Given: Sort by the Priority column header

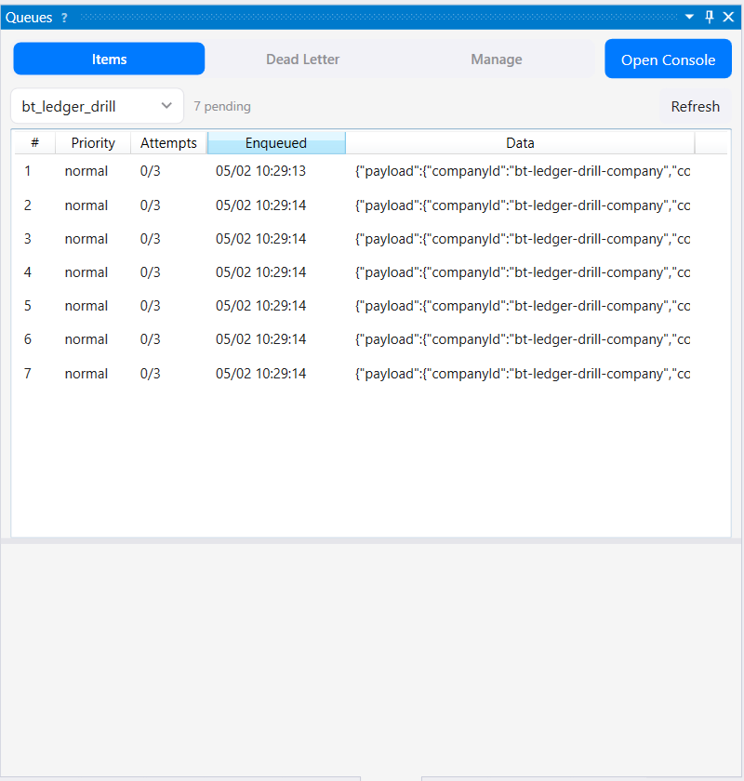Looking at the screenshot, I should point(93,143).
